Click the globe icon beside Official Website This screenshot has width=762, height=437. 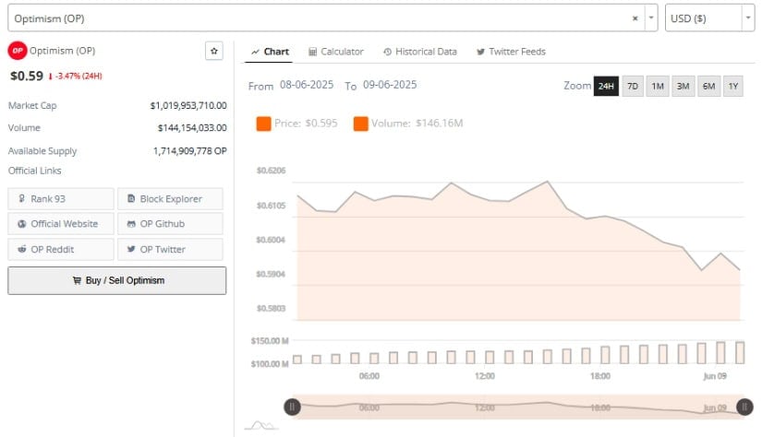(22, 224)
